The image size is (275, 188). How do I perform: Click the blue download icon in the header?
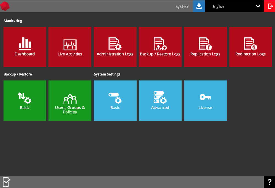199,6
